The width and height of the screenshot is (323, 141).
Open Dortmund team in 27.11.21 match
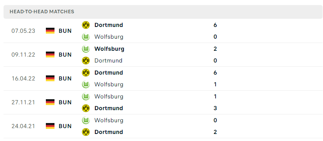coord(109,108)
